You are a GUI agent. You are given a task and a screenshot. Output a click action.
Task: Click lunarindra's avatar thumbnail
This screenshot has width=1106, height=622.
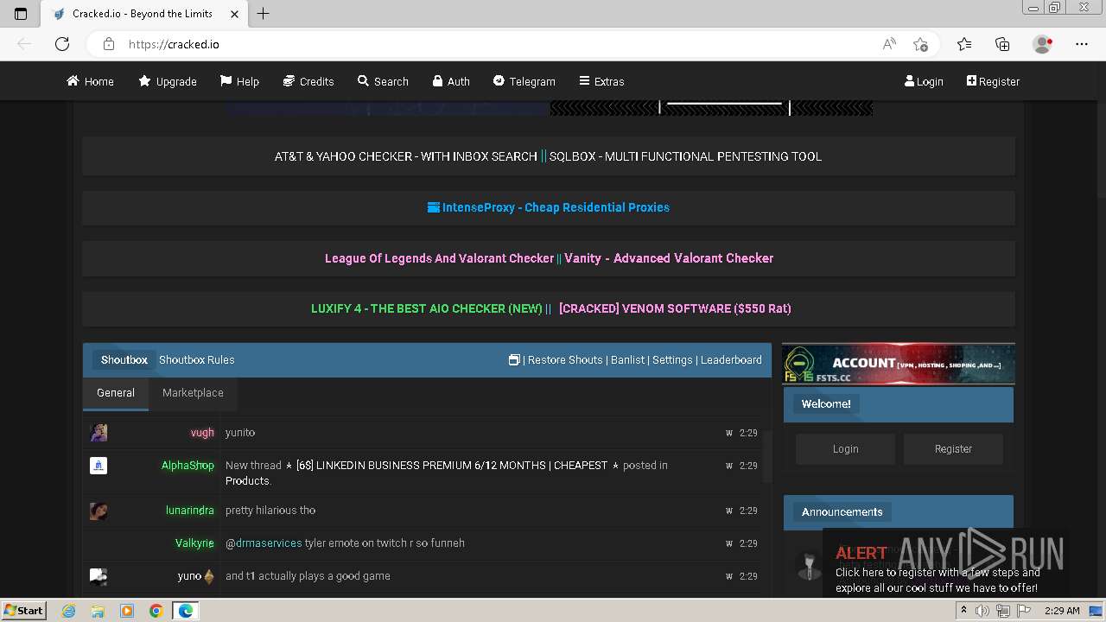pyautogui.click(x=99, y=511)
